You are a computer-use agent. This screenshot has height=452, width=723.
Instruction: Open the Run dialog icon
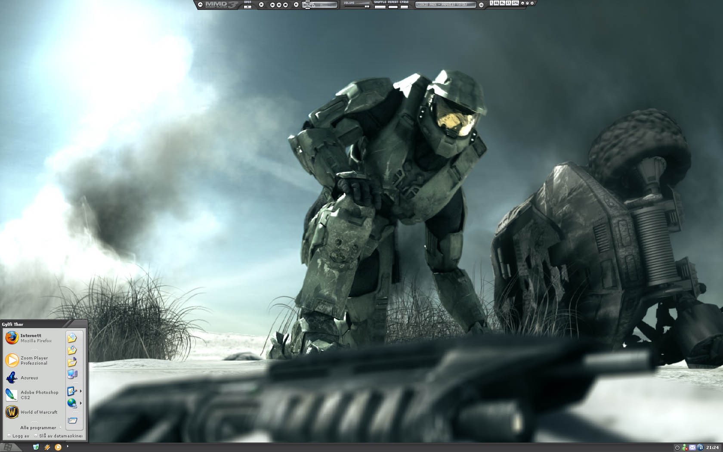(x=72, y=421)
